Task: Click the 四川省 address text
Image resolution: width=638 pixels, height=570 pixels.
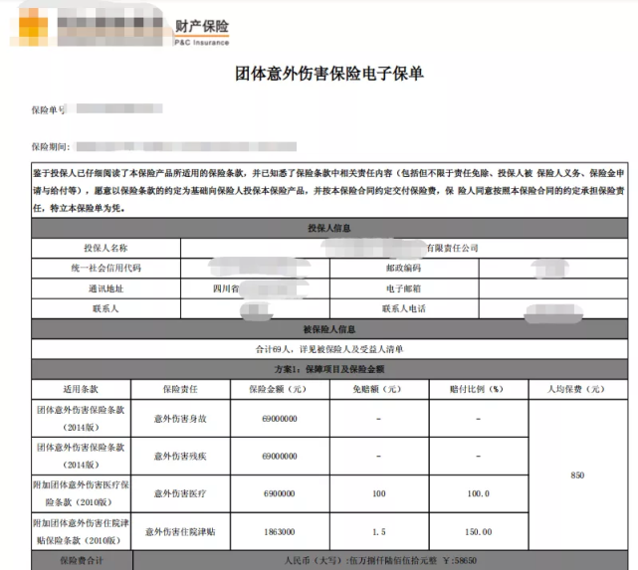Action: click(x=226, y=288)
